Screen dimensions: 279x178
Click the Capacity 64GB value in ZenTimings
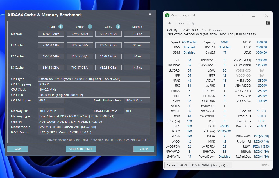(x=224, y=42)
